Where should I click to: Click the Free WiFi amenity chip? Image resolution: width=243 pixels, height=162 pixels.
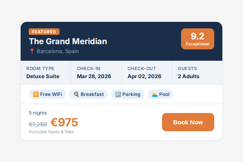coord(47,94)
